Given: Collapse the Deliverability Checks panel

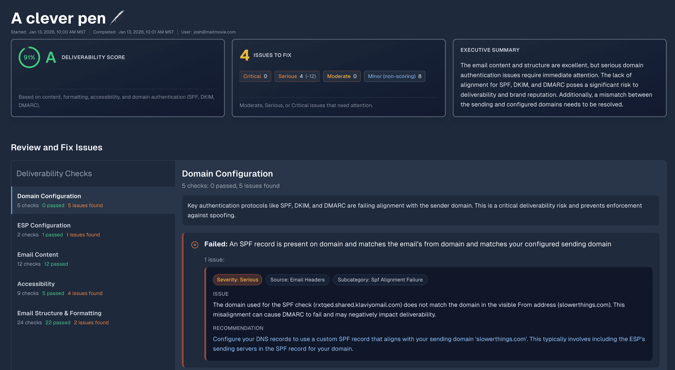Looking at the screenshot, I should (54, 173).
